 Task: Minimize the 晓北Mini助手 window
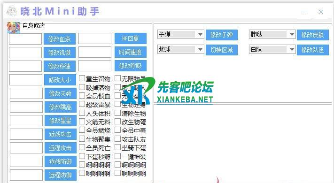coord(304,12)
